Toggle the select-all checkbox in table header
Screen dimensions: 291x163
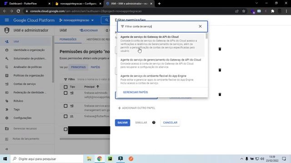click(x=65, y=87)
